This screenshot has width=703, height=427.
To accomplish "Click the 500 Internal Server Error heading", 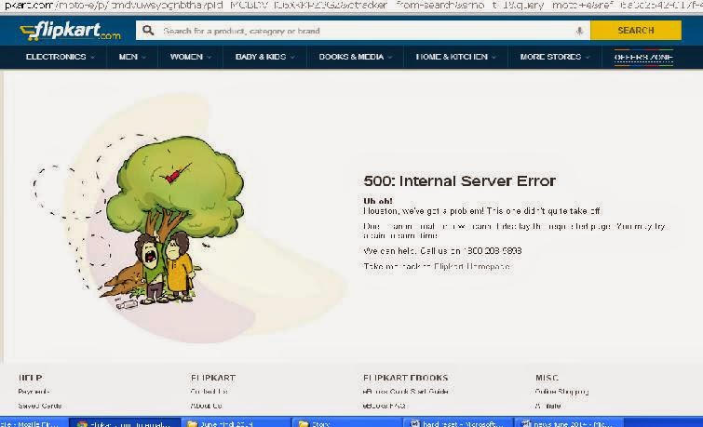I will coord(460,181).
